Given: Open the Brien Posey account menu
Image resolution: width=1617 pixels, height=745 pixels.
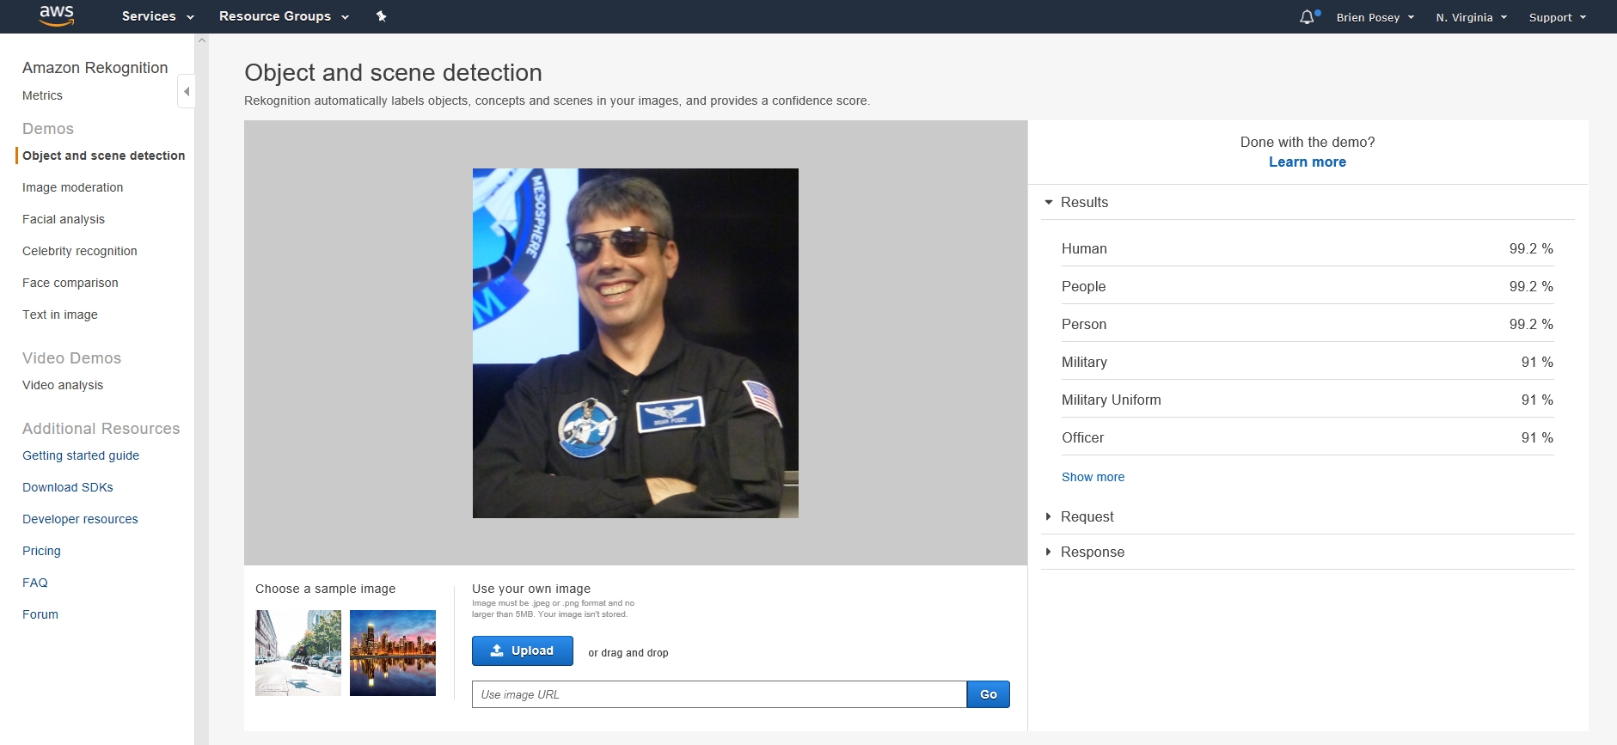Looking at the screenshot, I should point(1375,17).
